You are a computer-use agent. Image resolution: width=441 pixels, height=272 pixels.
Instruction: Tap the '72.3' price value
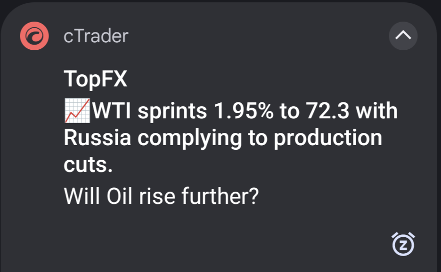click(327, 111)
